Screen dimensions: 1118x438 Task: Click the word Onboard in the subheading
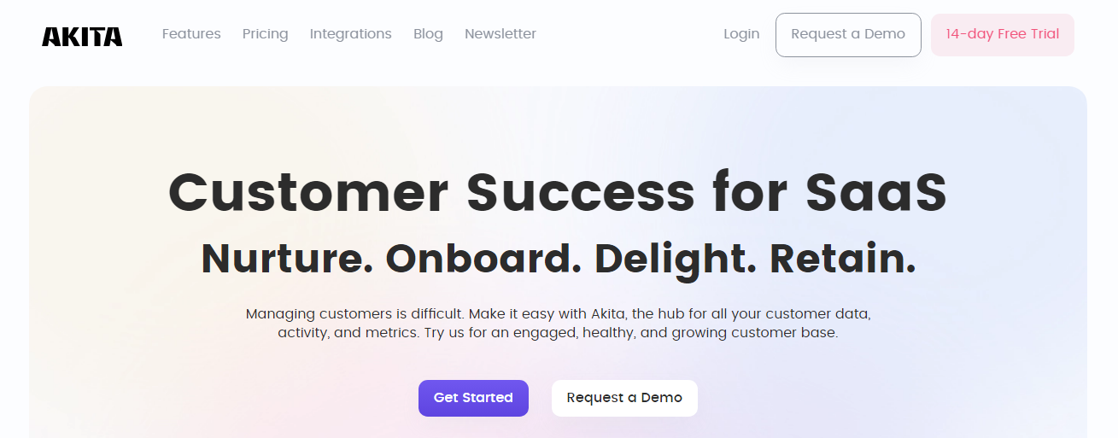pyautogui.click(x=483, y=259)
